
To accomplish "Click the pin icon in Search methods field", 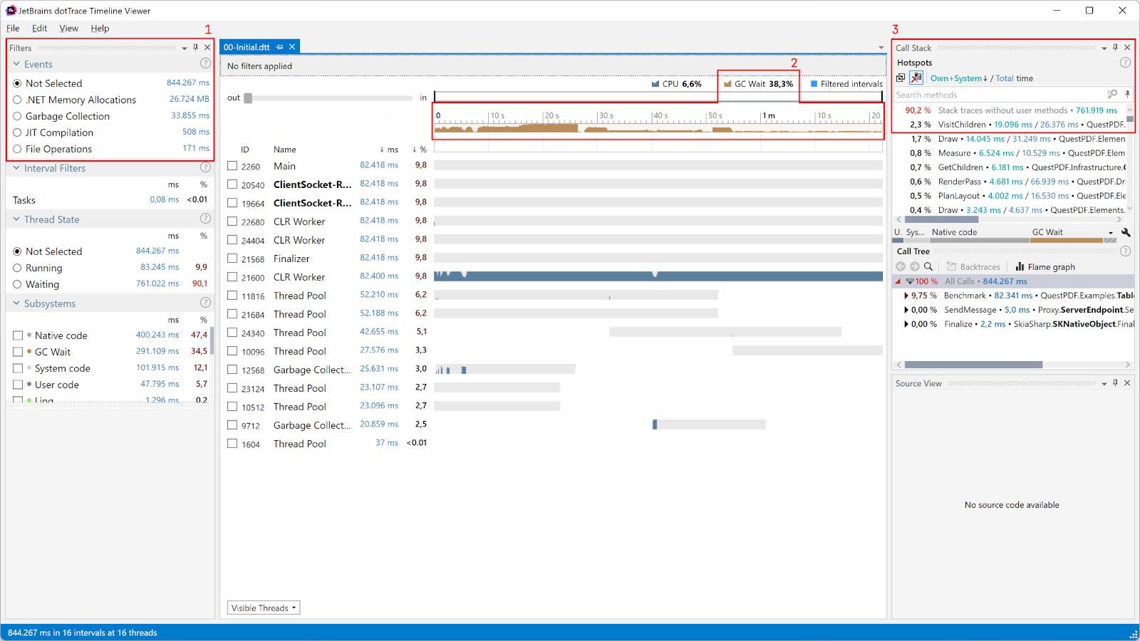I will point(1127,94).
